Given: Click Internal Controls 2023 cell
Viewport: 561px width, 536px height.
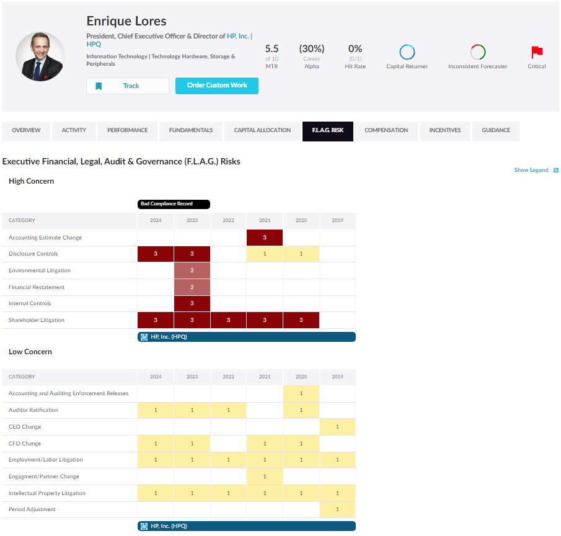Looking at the screenshot, I should click(x=192, y=303).
